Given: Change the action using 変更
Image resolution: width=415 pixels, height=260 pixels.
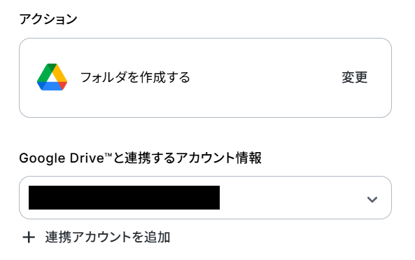Looking at the screenshot, I should (354, 77).
